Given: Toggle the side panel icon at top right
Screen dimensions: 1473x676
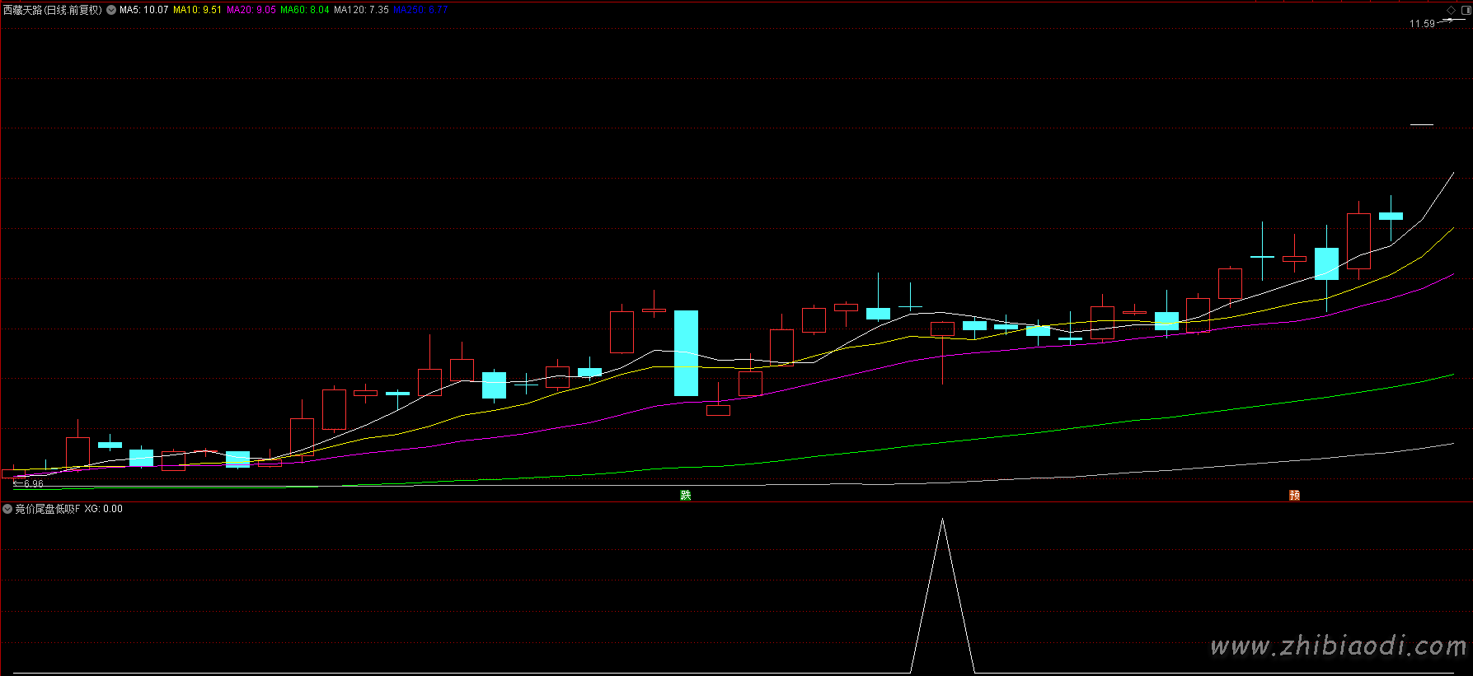Looking at the screenshot, I should (x=1465, y=10).
